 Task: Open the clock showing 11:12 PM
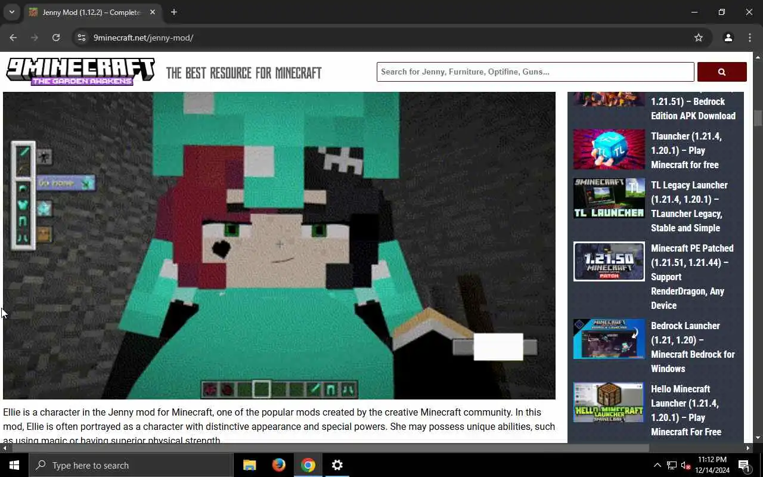point(712,465)
